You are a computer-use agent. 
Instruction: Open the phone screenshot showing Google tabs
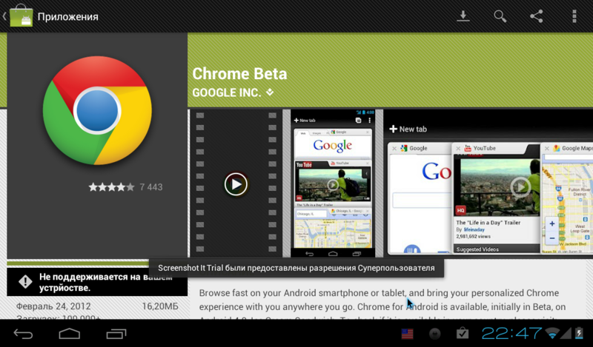tap(333, 184)
